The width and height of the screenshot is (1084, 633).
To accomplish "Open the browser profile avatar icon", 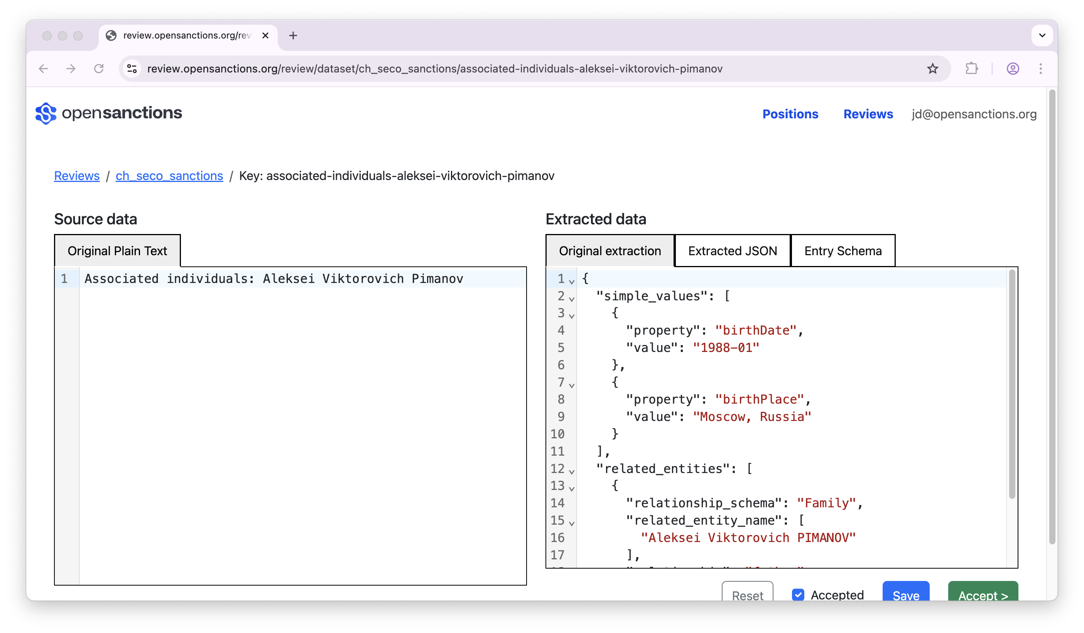I will [x=1013, y=69].
